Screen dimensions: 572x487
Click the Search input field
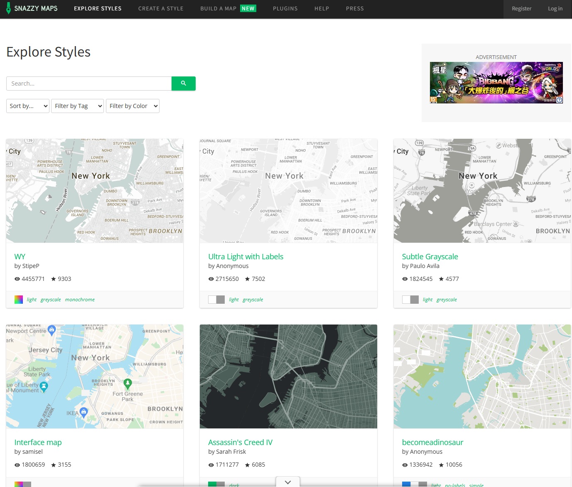(x=89, y=84)
